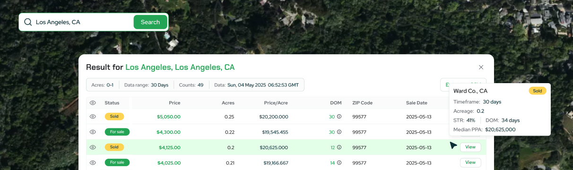Toggle visibility for the $4,125.00 row
The height and width of the screenshot is (170, 573).
(93, 147)
